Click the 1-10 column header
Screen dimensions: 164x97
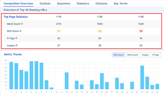(59, 17)
